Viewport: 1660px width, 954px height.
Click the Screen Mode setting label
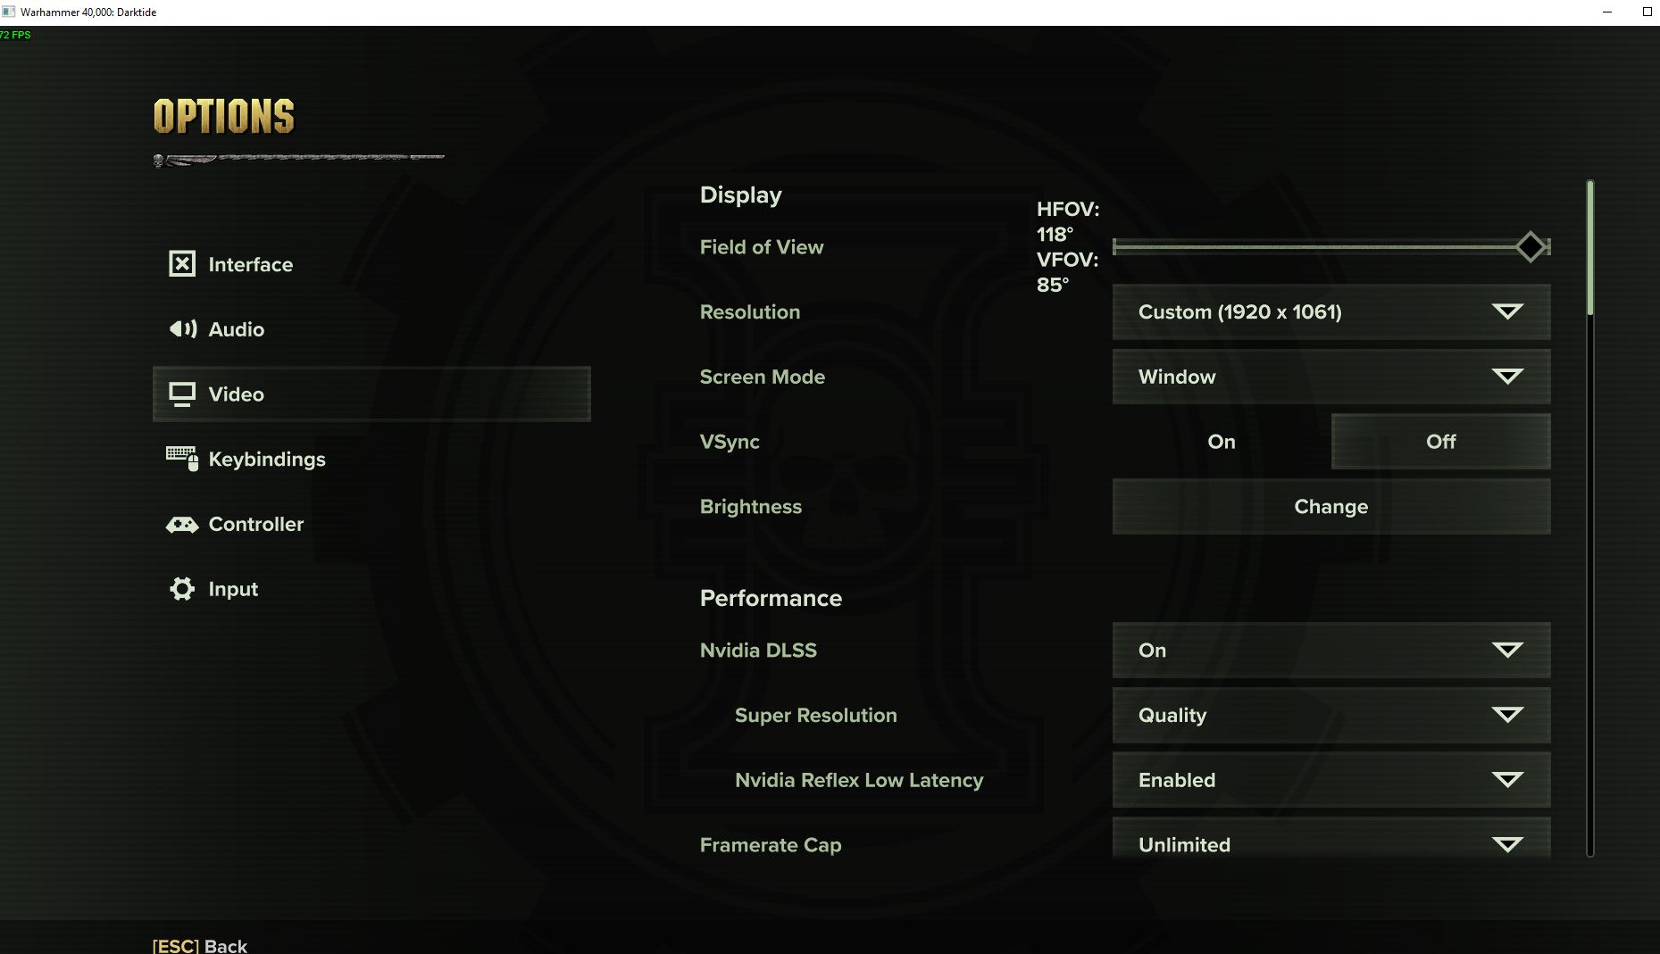click(763, 377)
